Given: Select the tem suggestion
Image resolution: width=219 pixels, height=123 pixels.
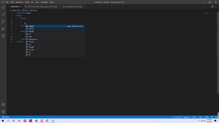Looking at the screenshot, I should [55, 37].
